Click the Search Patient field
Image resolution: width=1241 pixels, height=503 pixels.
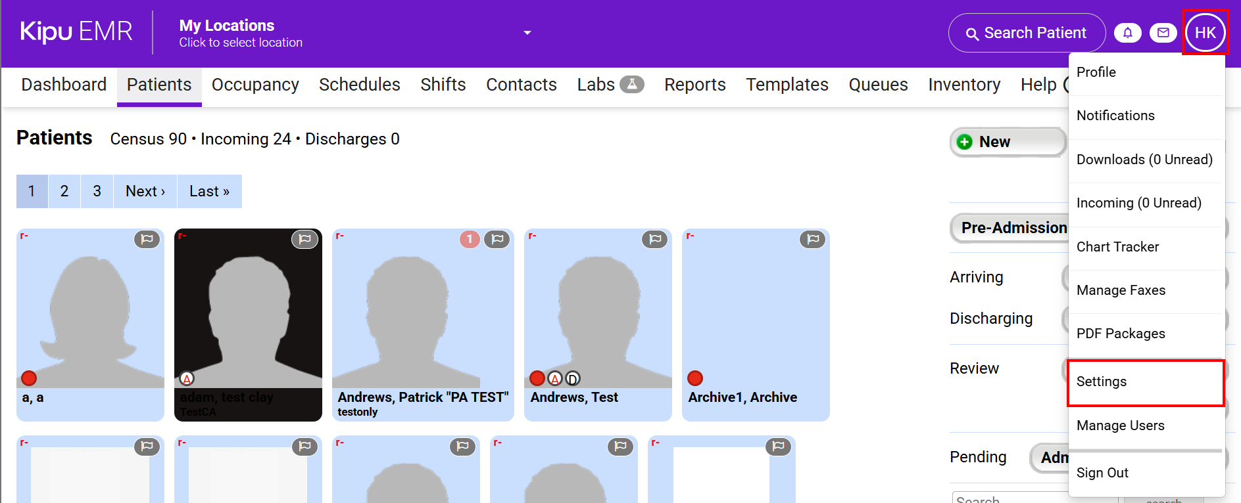click(1026, 33)
